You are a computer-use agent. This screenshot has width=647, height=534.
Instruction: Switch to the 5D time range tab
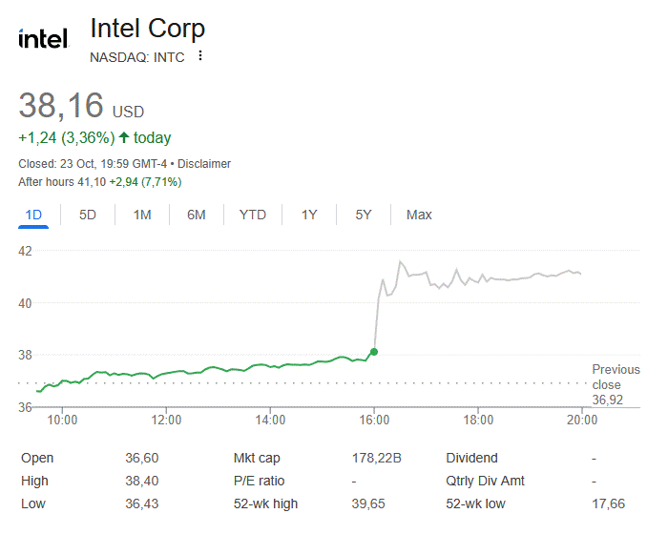coord(88,215)
